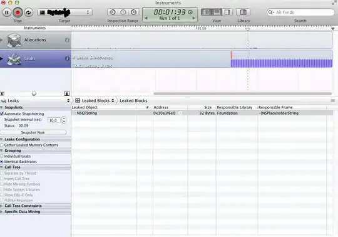The image size is (338, 237).
Task: Disable the Automatic Snapshotting checkbox
Action: point(2,113)
